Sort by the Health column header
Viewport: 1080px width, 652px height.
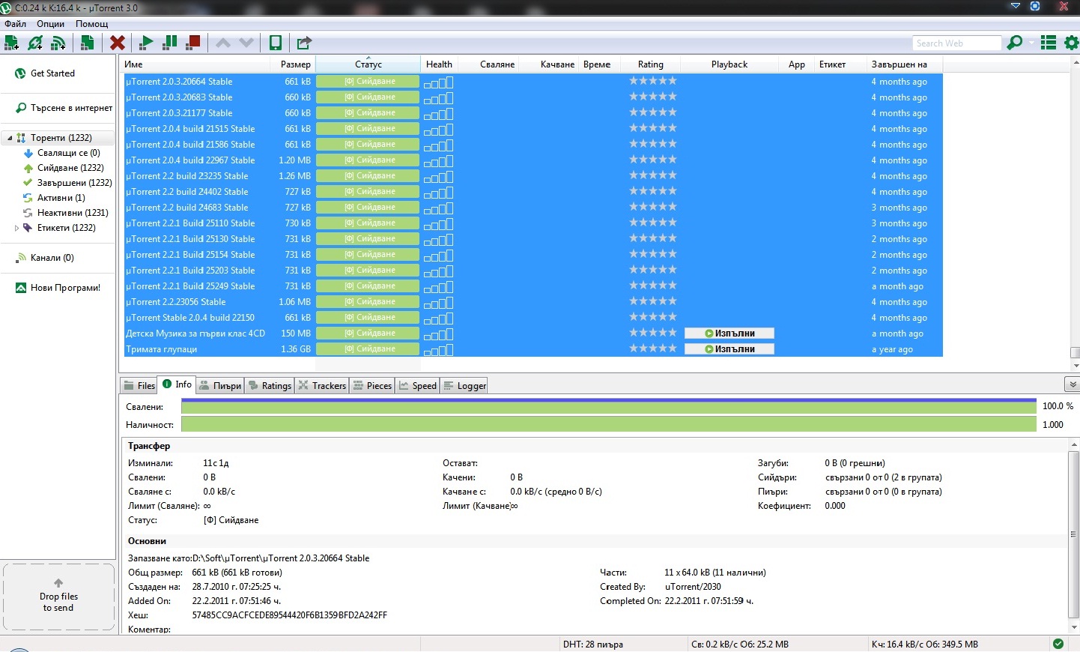point(439,64)
